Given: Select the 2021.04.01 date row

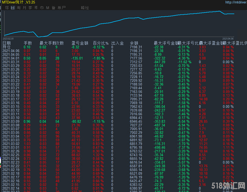Looking at the screenshot, I should point(11,58).
